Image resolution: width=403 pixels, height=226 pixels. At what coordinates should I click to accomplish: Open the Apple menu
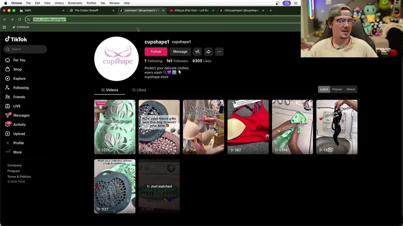(x=5, y=3)
